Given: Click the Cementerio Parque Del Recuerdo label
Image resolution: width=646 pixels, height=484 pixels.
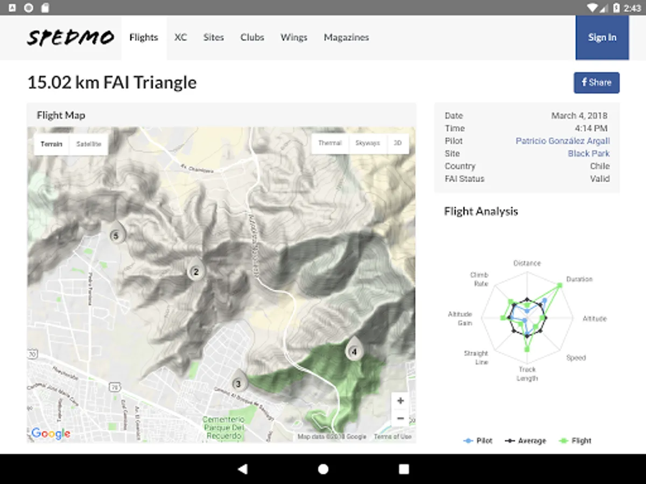Looking at the screenshot, I should tap(223, 428).
